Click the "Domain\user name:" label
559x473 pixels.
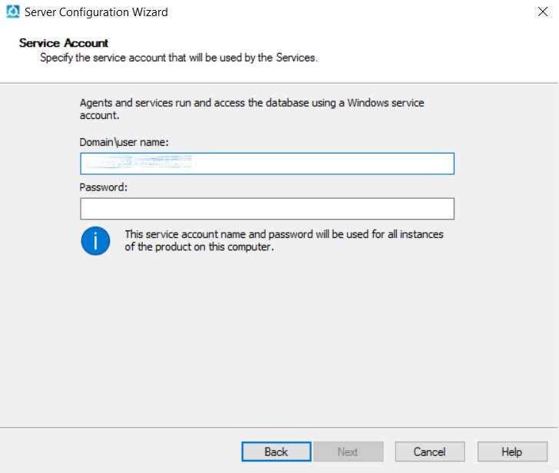[x=124, y=142]
